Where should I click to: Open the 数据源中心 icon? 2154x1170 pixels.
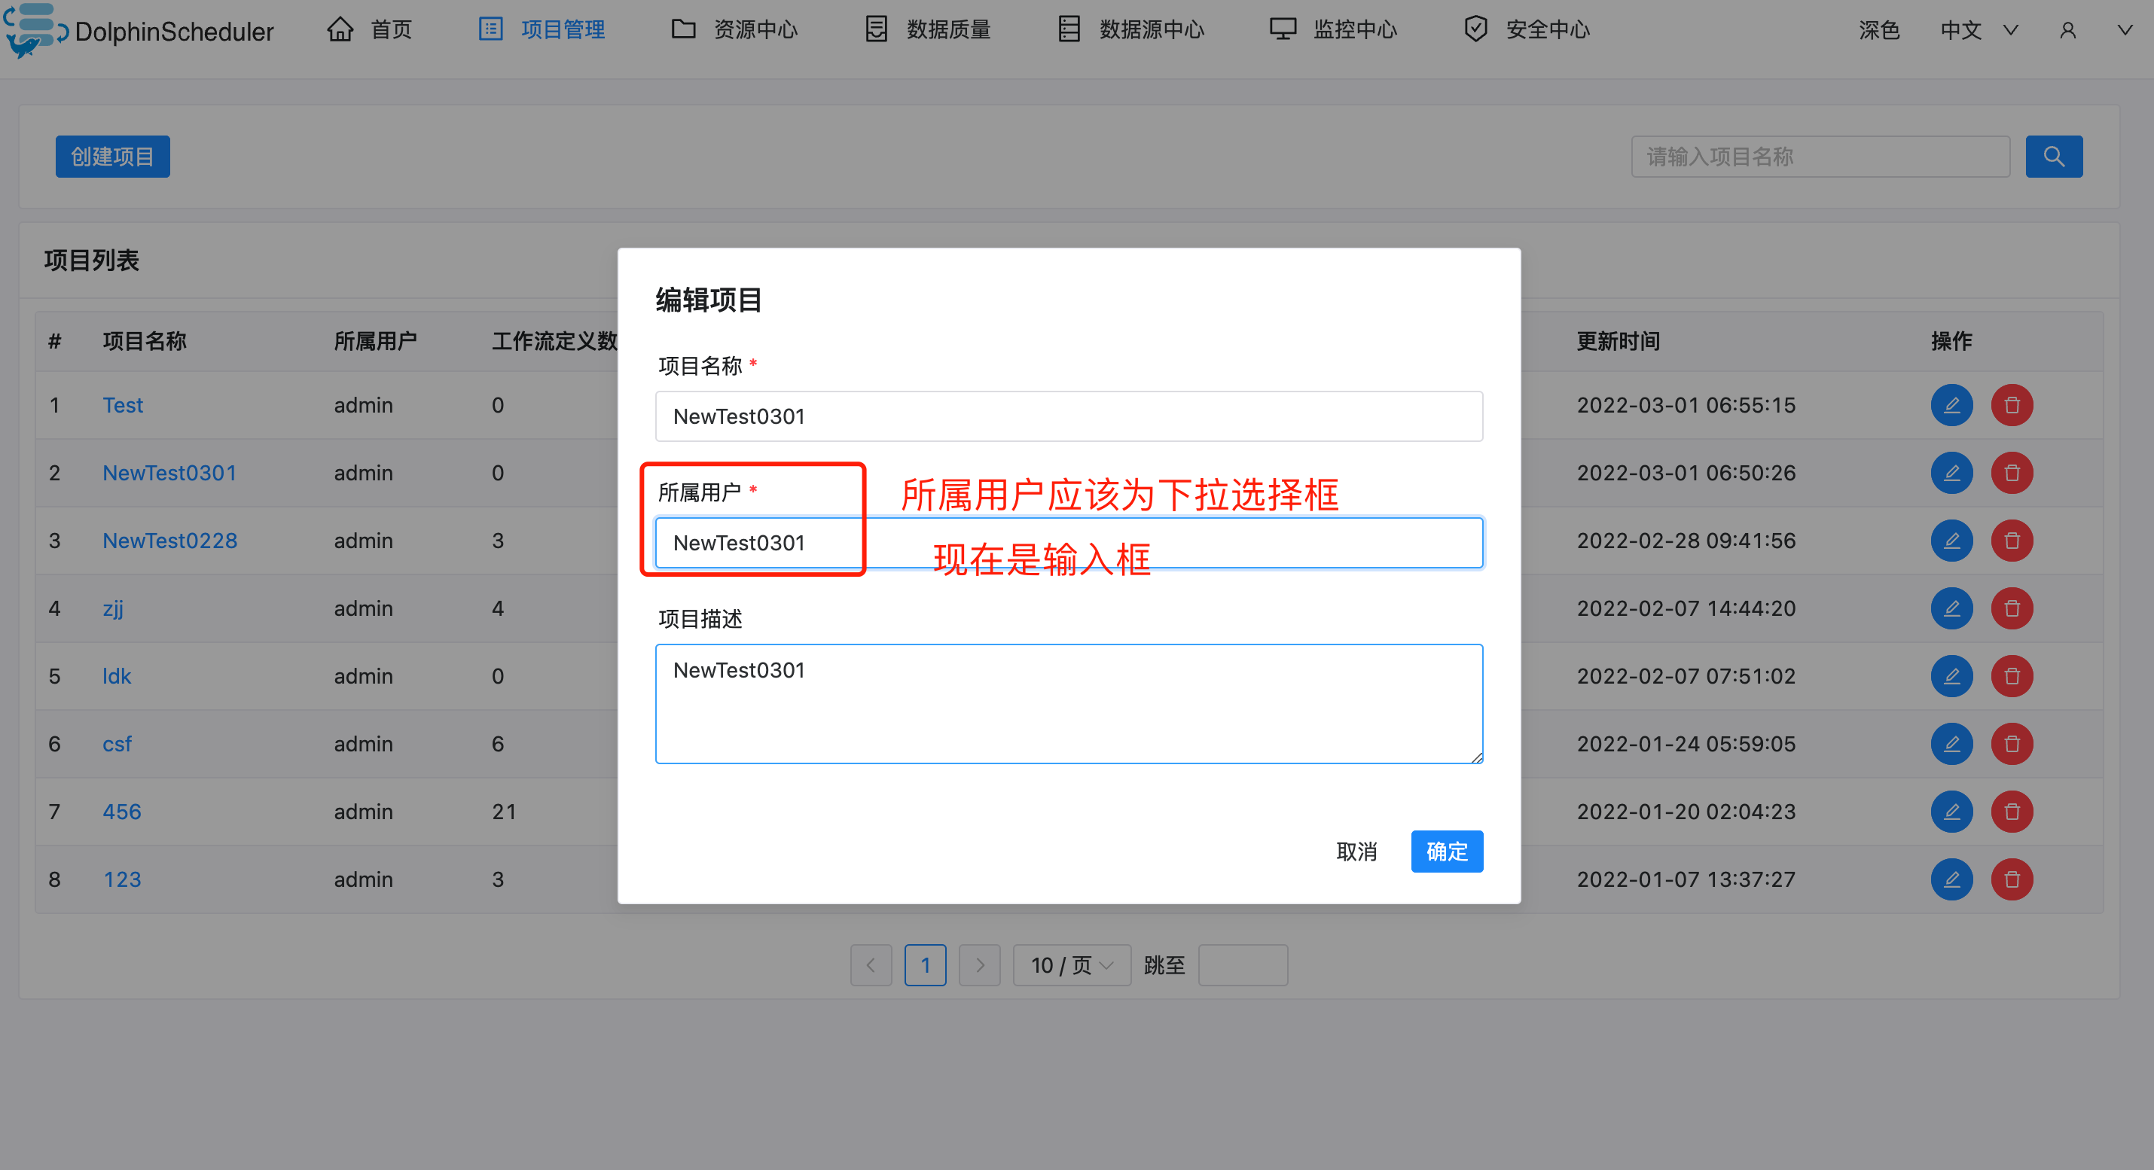[1068, 29]
